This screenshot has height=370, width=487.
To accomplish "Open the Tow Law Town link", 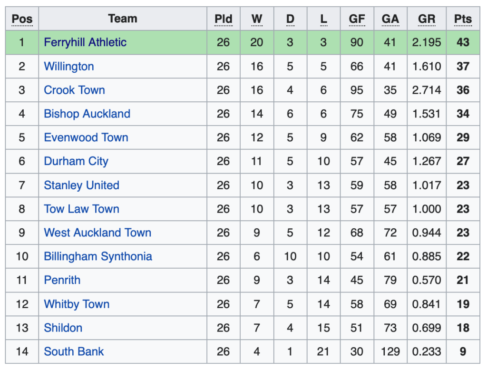I will (82, 209).
